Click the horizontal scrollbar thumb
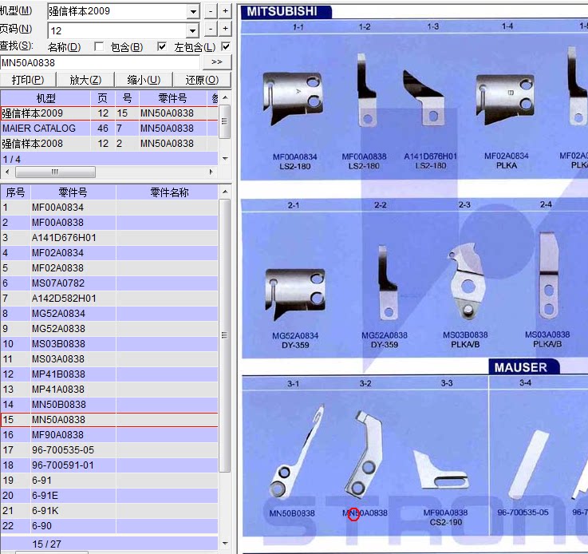 click(55, 172)
